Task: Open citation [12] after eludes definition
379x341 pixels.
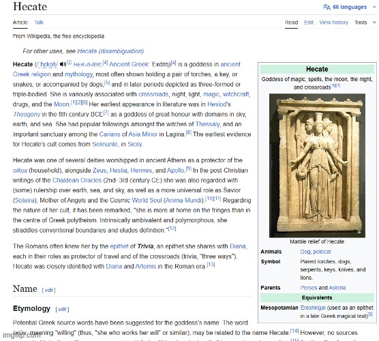Action: 172,228
